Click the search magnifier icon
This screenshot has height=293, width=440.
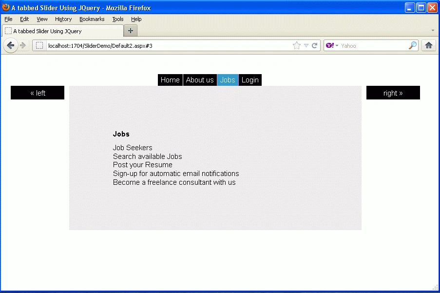(x=413, y=45)
